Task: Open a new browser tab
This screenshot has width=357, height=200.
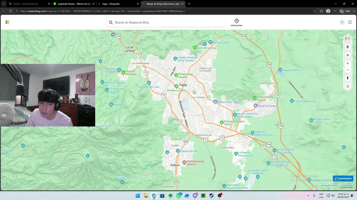Action: point(189,4)
